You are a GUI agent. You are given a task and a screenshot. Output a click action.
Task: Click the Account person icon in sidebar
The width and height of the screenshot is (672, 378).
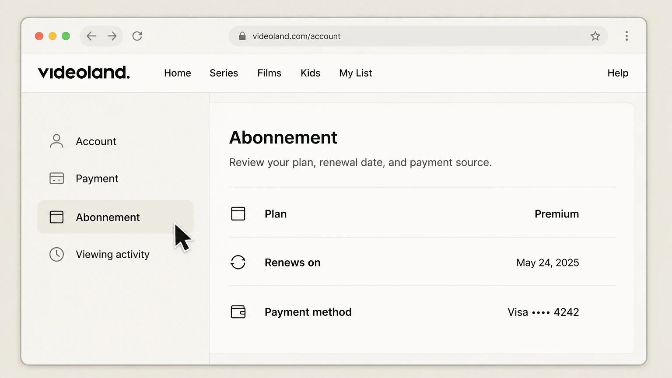click(x=56, y=141)
